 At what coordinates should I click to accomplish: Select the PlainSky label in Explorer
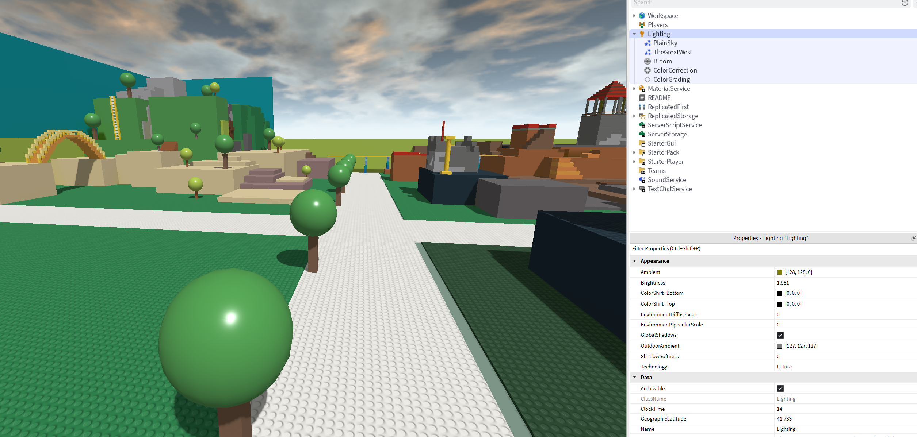[x=665, y=43]
